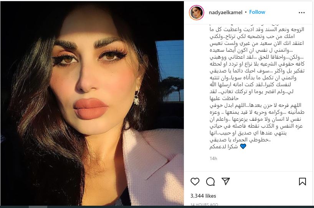Click the caption line 'خطوطي الحمراء يا صديقي'
314x208 pixels.
pos(240,140)
